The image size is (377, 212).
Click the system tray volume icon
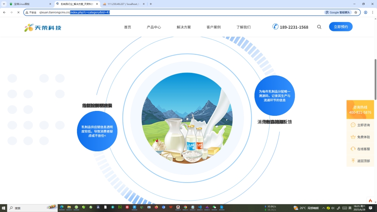(333, 208)
